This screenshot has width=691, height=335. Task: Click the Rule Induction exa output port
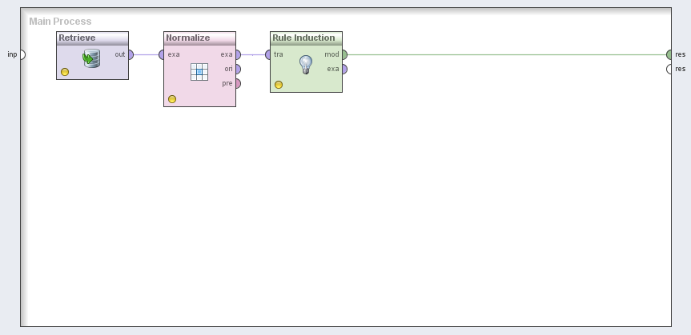coord(344,69)
